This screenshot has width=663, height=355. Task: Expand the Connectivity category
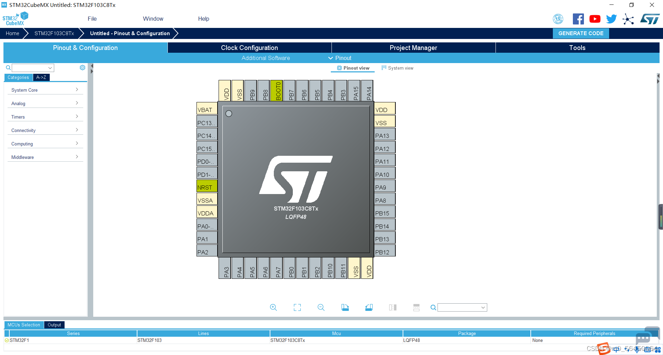click(x=45, y=130)
